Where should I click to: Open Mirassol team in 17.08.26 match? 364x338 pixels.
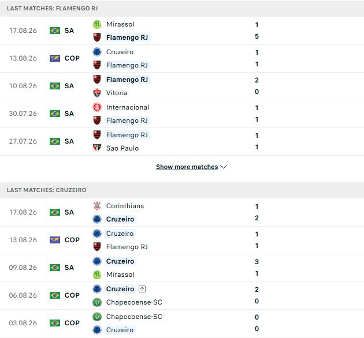coord(120,24)
